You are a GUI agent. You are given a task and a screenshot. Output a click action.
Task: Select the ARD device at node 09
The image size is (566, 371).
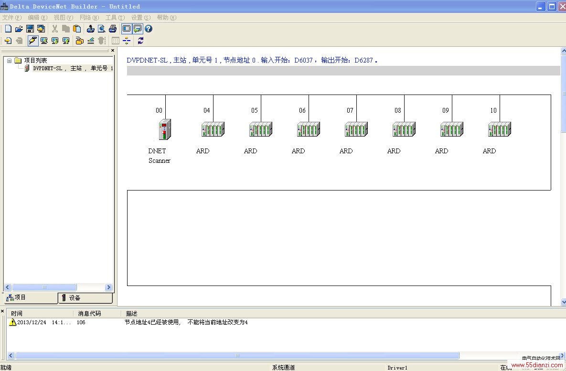[452, 129]
